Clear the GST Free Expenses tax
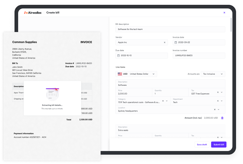This screenshot has width=243, height=164. [218, 92]
